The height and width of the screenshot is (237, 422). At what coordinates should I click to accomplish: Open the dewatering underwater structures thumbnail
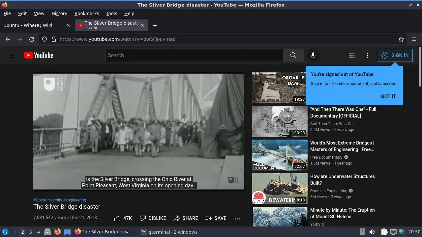click(x=280, y=189)
